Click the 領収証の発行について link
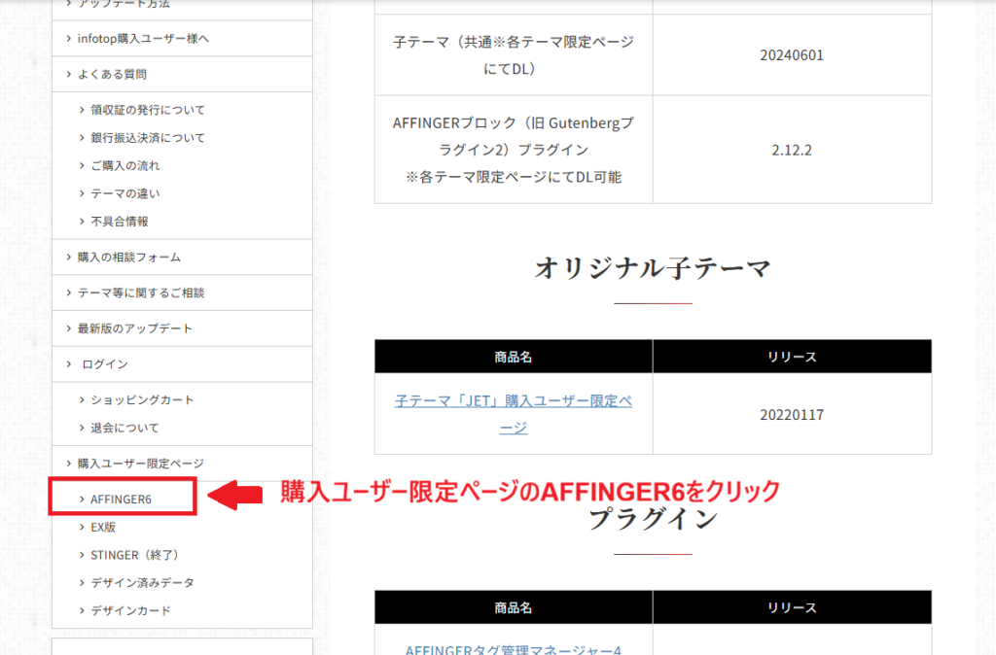996x655 pixels. coord(148,110)
